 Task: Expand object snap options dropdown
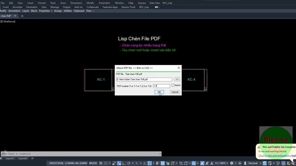coord(154,163)
